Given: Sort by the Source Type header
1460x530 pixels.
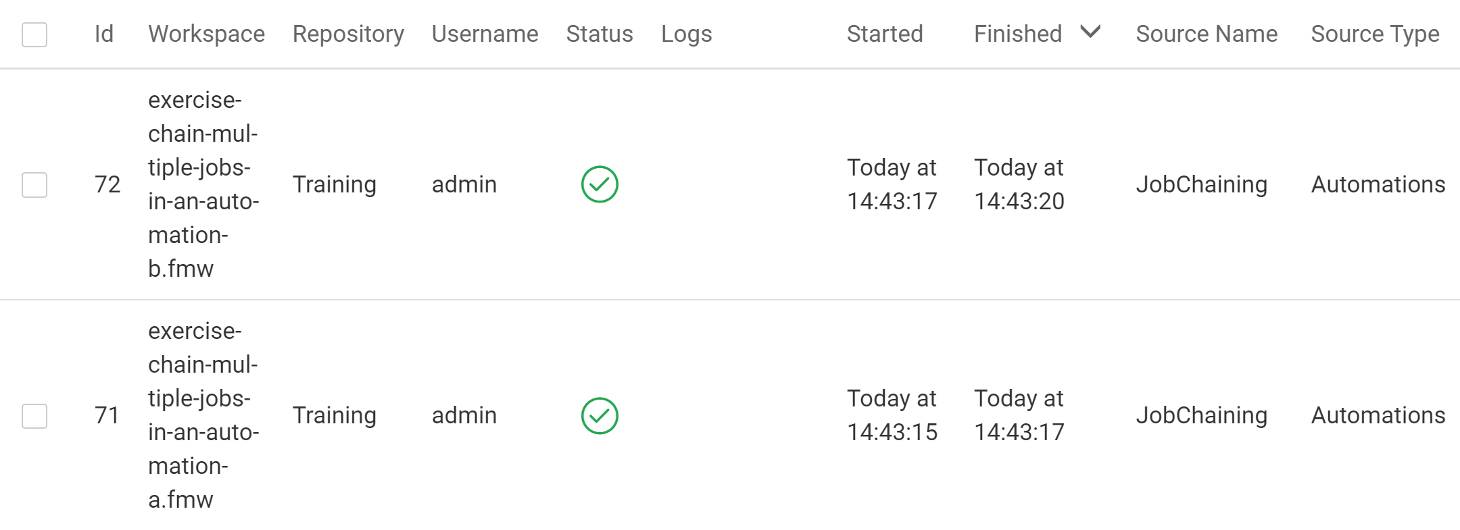Looking at the screenshot, I should [1375, 34].
